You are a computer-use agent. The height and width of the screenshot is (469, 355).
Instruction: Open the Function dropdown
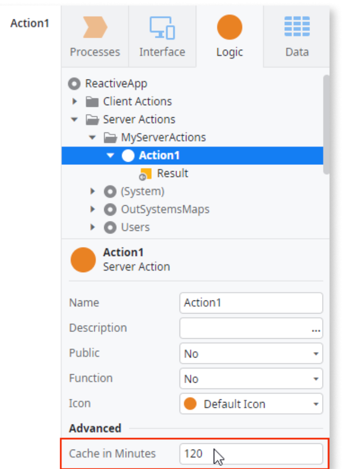[x=251, y=378]
